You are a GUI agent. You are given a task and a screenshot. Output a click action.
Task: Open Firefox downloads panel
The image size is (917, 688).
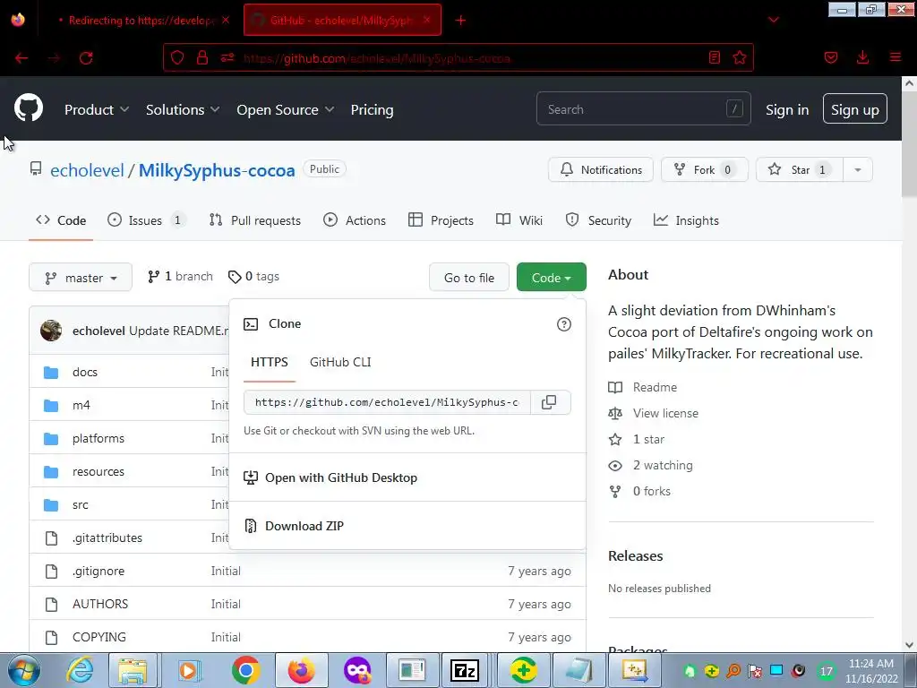pos(862,57)
